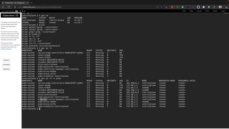This screenshot has width=229, height=129.
Task: Click 'READINESS GATES' column header
Action: coord(187,81)
